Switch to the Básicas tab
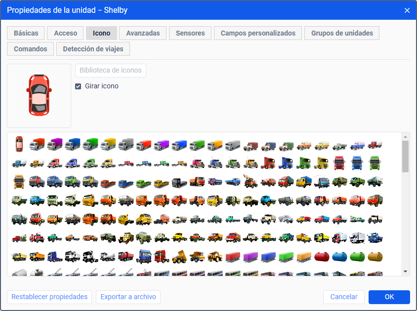This screenshot has width=417, height=311. [x=26, y=33]
